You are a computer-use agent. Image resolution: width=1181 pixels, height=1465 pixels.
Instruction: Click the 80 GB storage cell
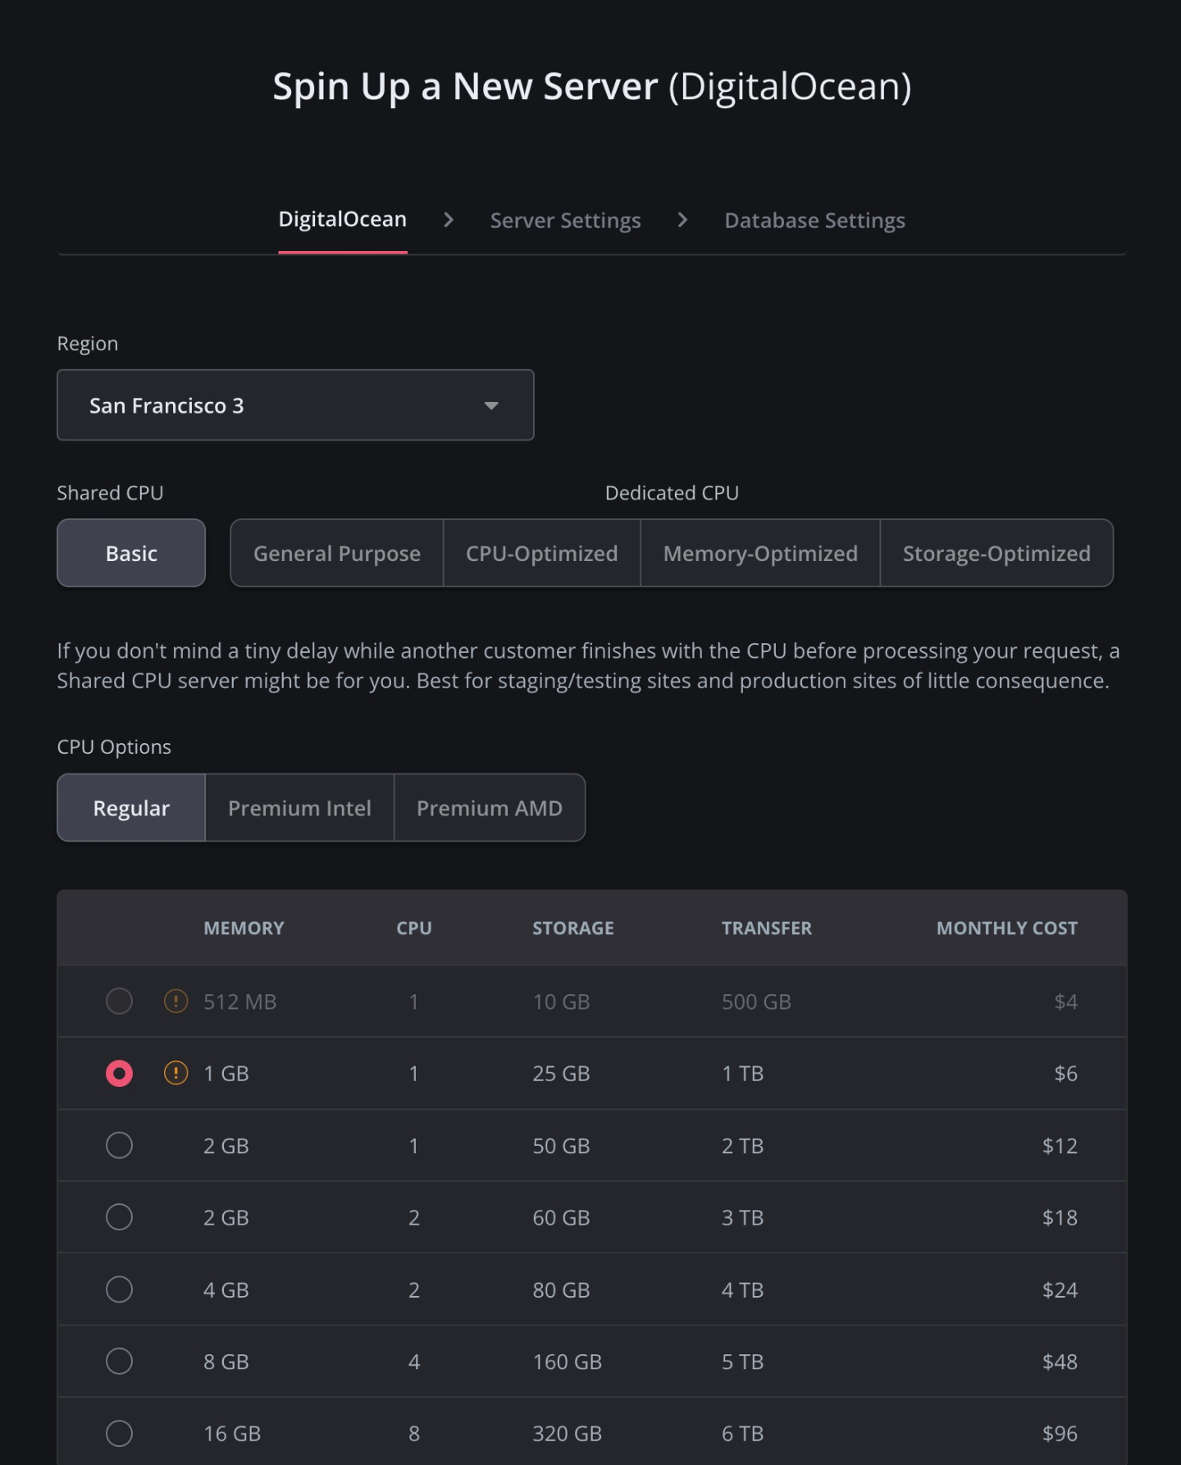562,1289
